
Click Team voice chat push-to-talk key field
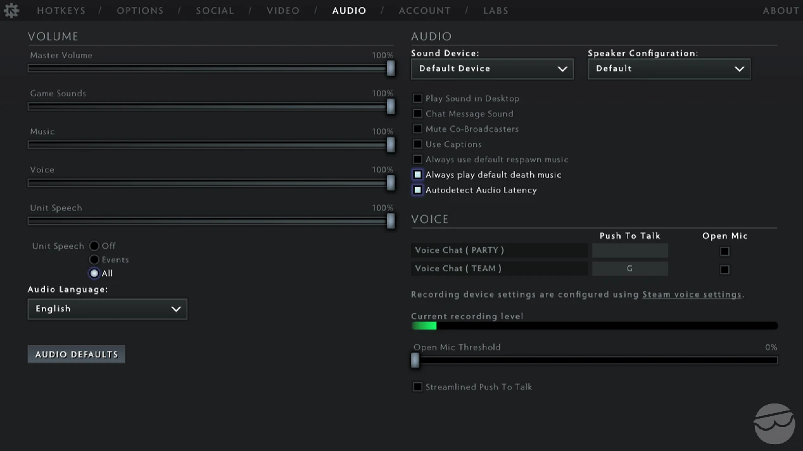629,269
